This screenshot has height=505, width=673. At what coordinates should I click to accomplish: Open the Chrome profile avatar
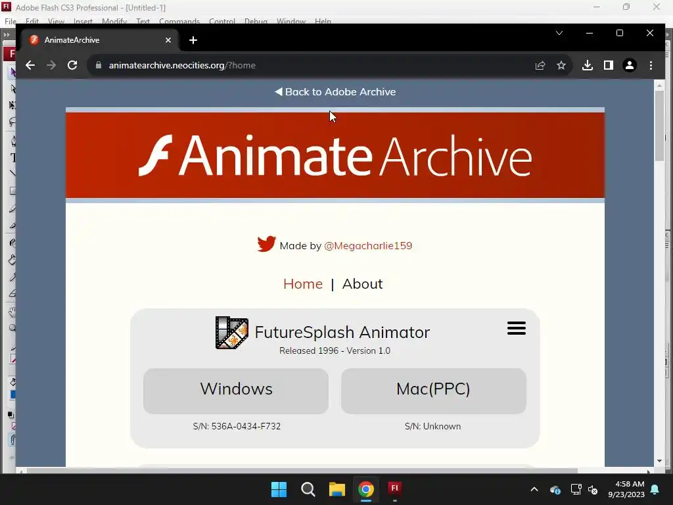[630, 65]
